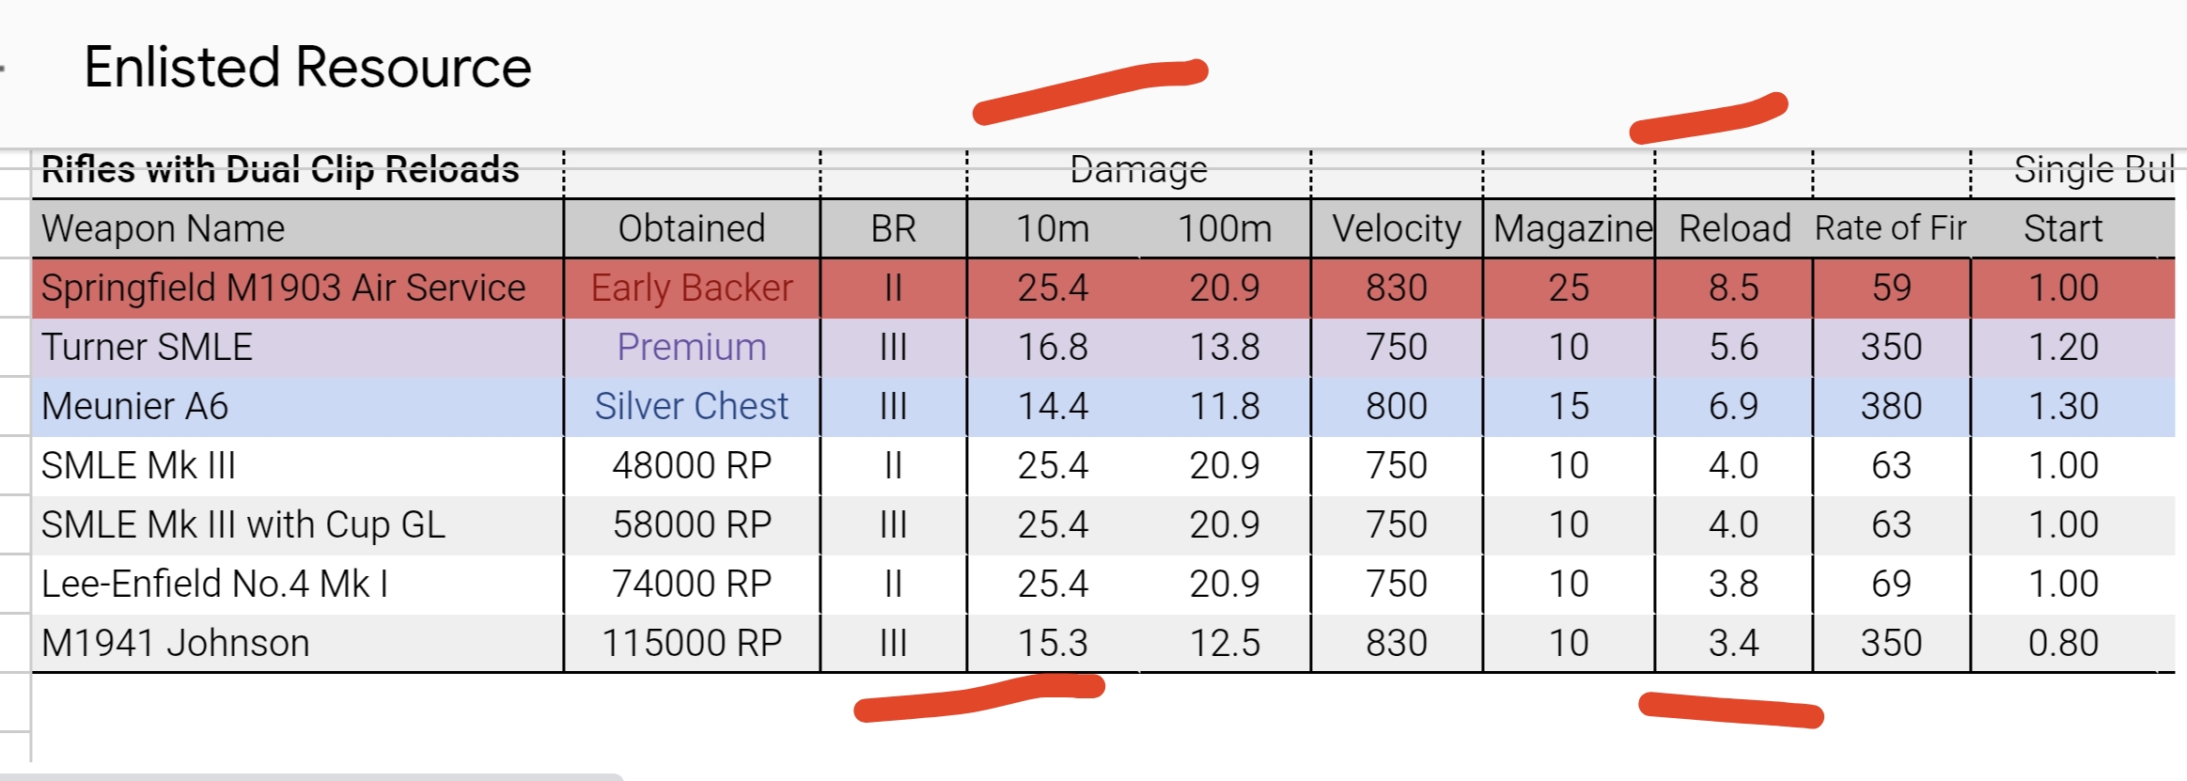Click the Silver Chest cell
This screenshot has height=781, width=2187.
coord(692,406)
